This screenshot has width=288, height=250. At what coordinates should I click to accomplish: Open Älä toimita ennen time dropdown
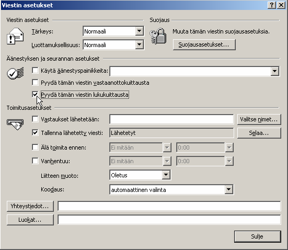click(229, 147)
